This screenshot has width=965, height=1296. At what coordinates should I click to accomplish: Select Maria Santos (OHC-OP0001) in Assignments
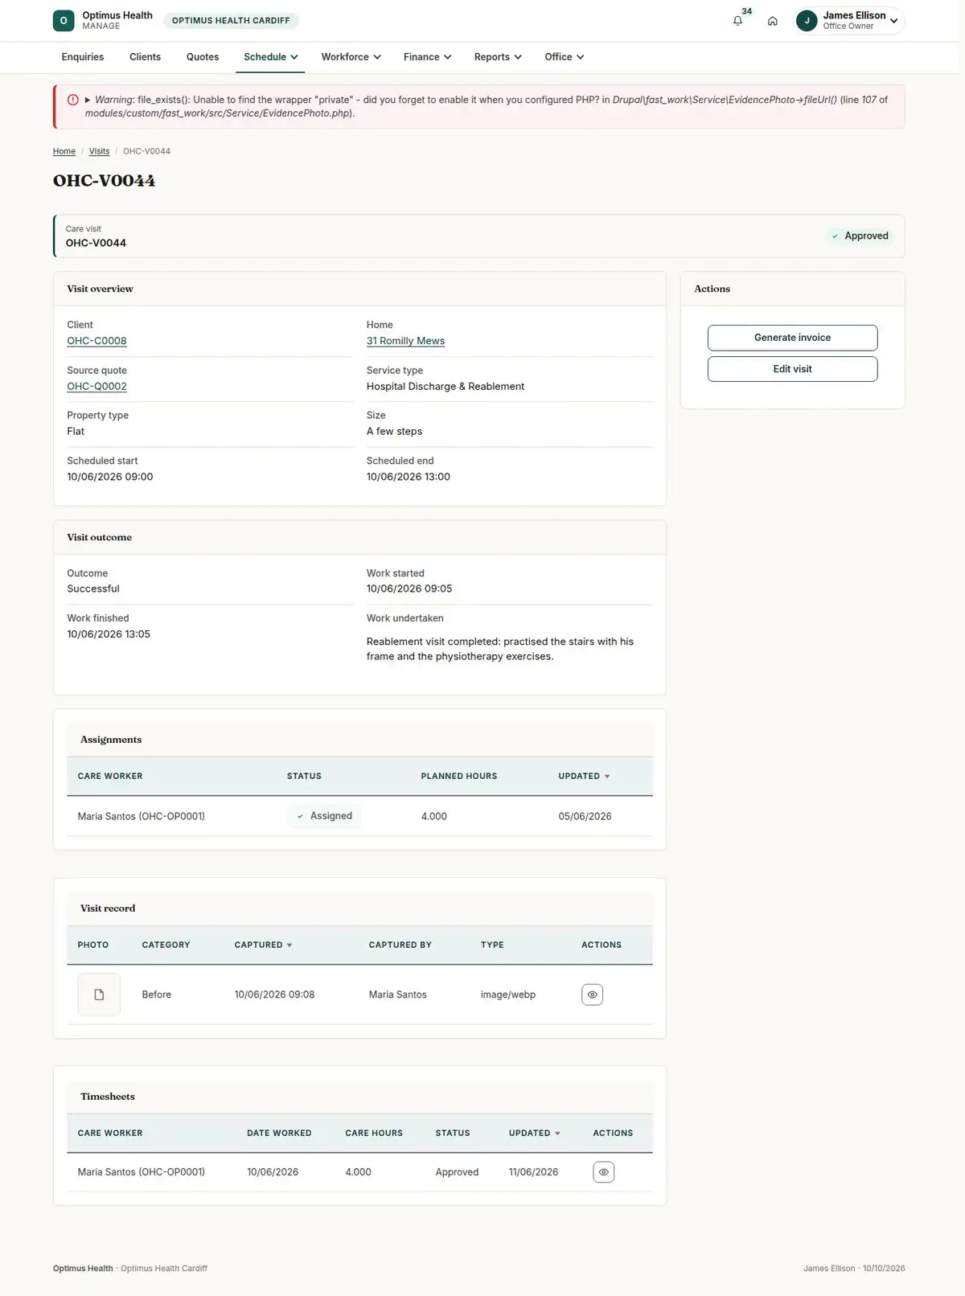(x=142, y=817)
